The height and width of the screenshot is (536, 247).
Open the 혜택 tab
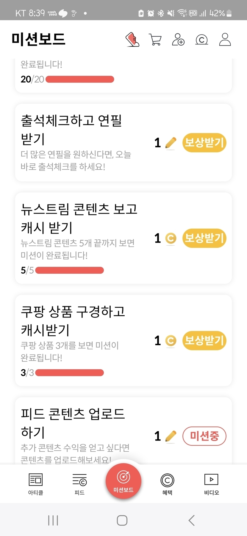click(x=167, y=484)
